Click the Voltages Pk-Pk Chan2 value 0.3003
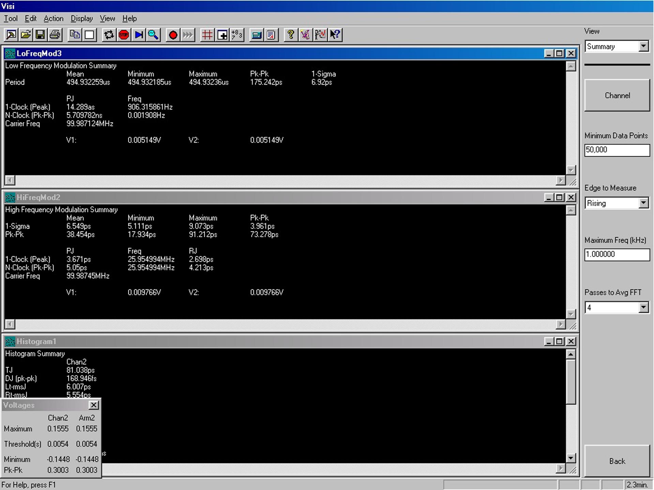This screenshot has height=490, width=654. pyautogui.click(x=58, y=470)
